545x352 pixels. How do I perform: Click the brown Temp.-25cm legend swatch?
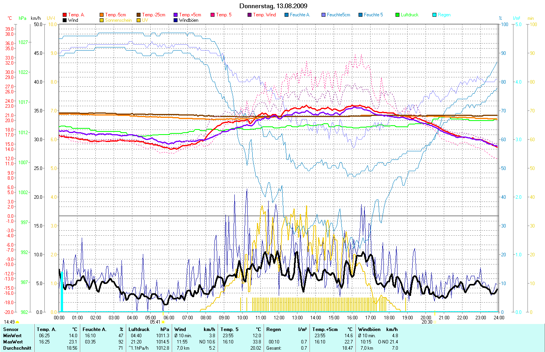(x=139, y=15)
